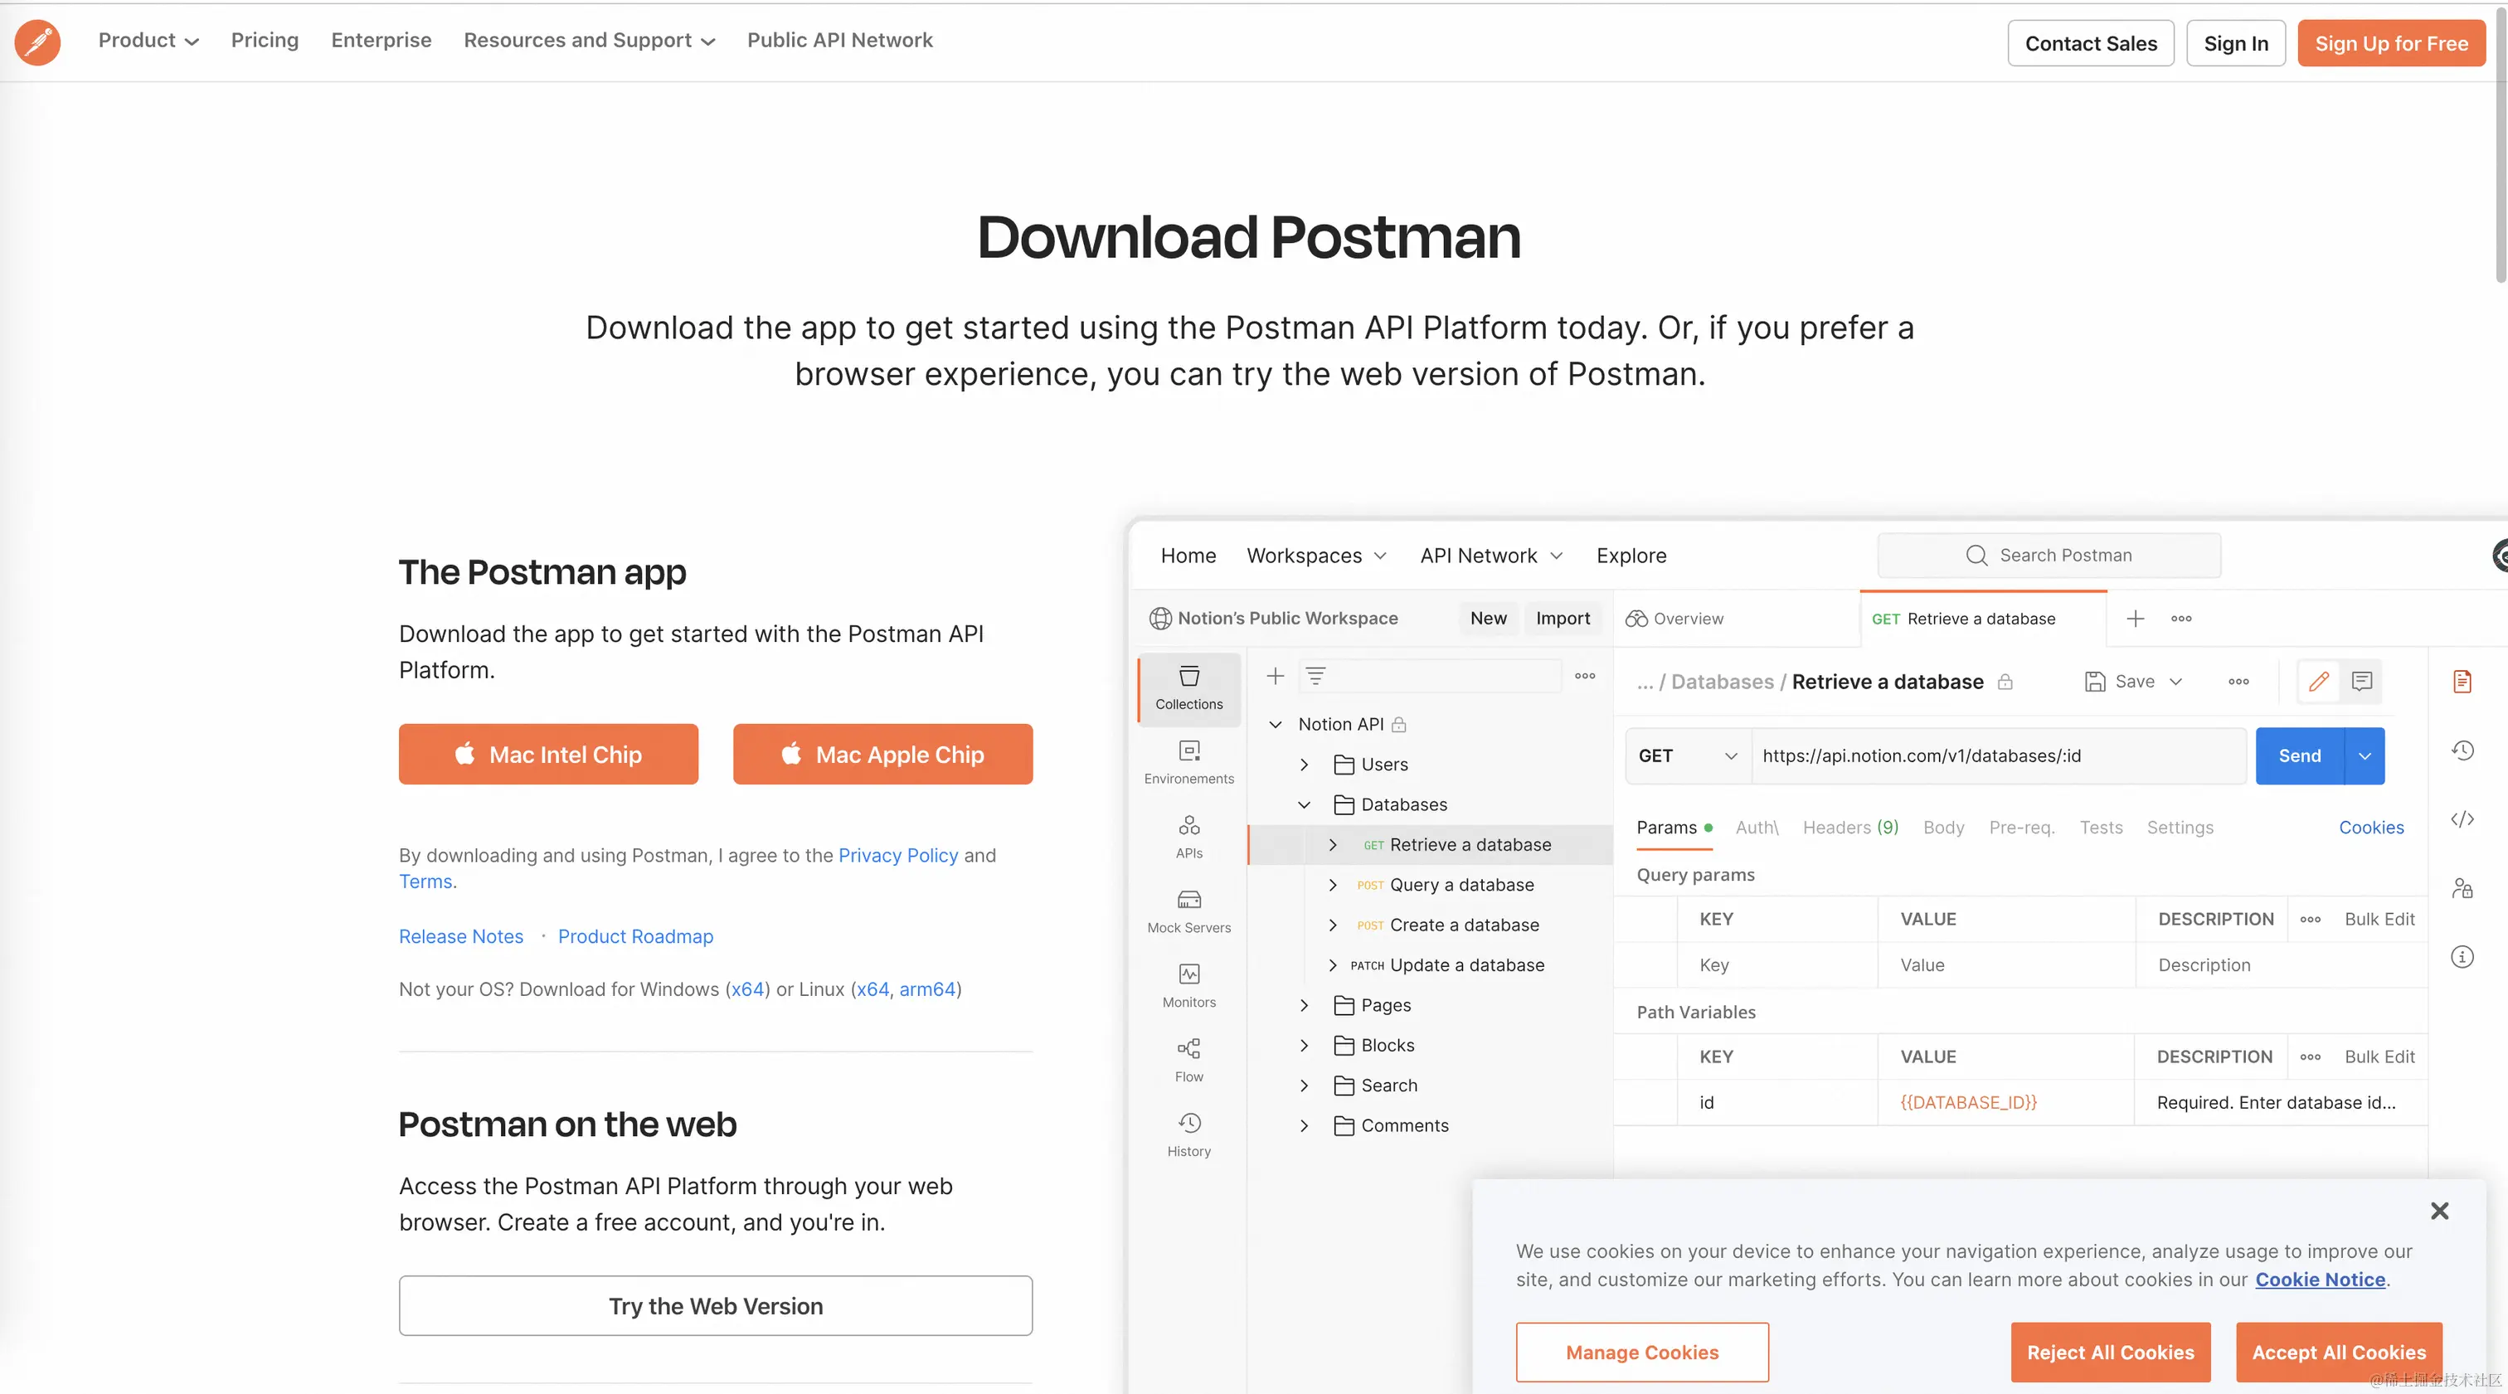The width and height of the screenshot is (2508, 1394).
Task: Click filter icon in collections panel
Action: [1315, 676]
